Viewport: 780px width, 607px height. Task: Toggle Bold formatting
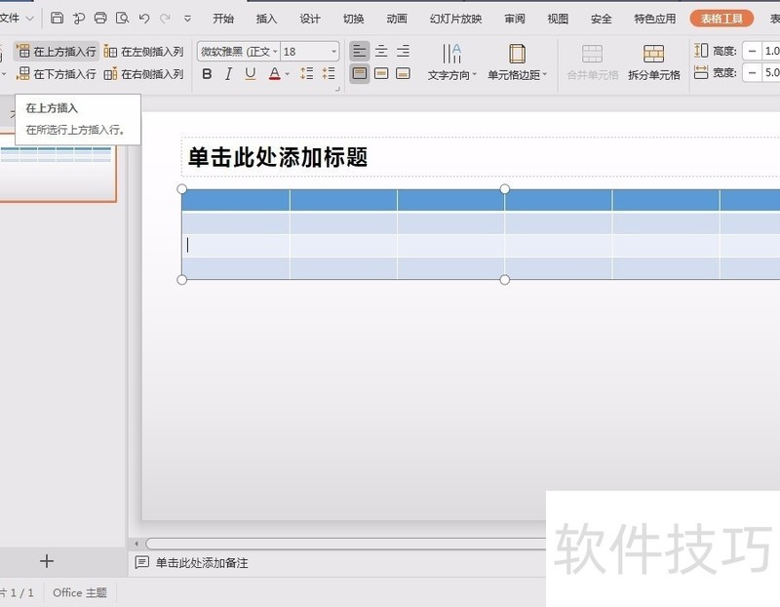pos(207,74)
